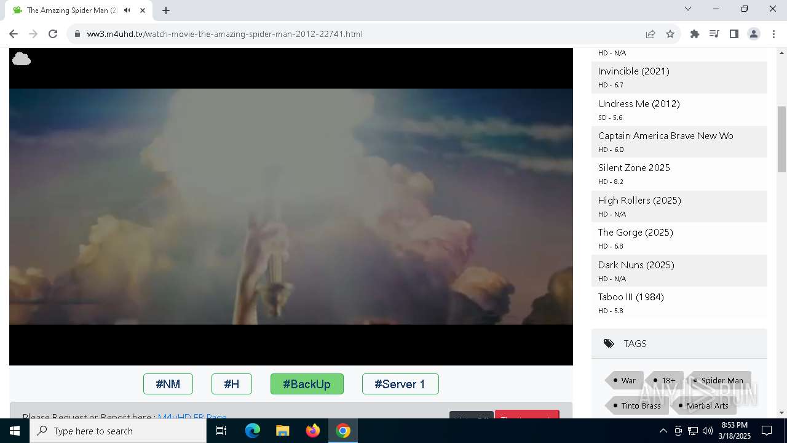Click the 'SD - 5.6' rating text
This screenshot has width=787, height=443.
(611, 118)
